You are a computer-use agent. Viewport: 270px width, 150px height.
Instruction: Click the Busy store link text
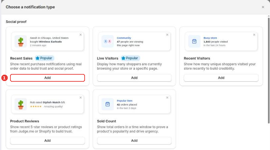[x=210, y=38]
